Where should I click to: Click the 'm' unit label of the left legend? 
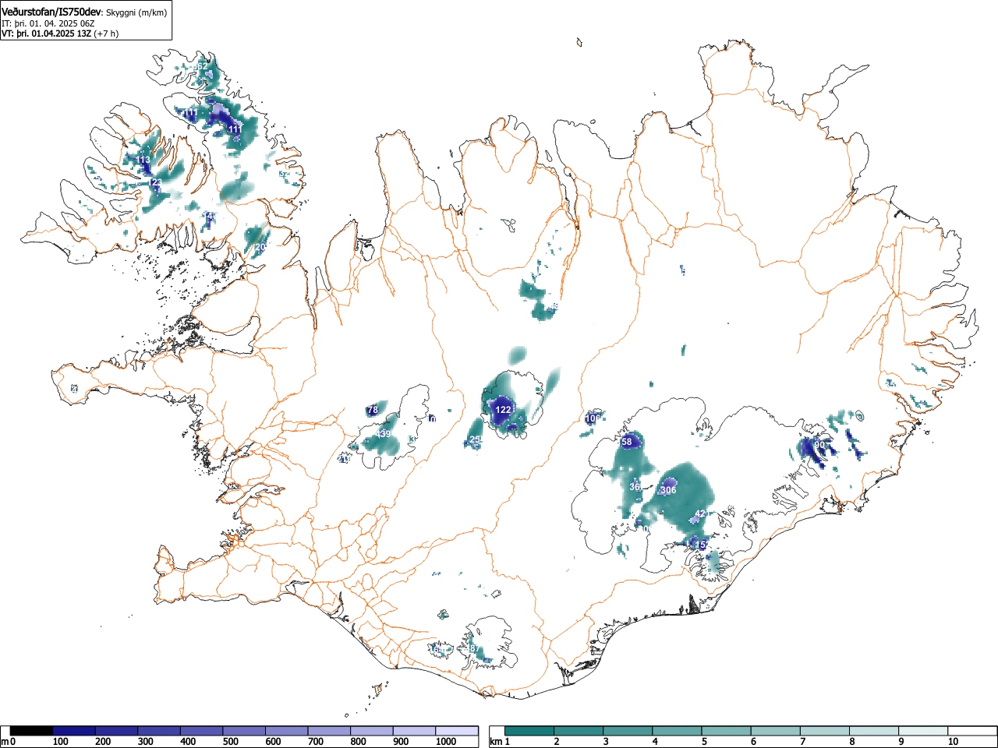[x=5, y=742]
